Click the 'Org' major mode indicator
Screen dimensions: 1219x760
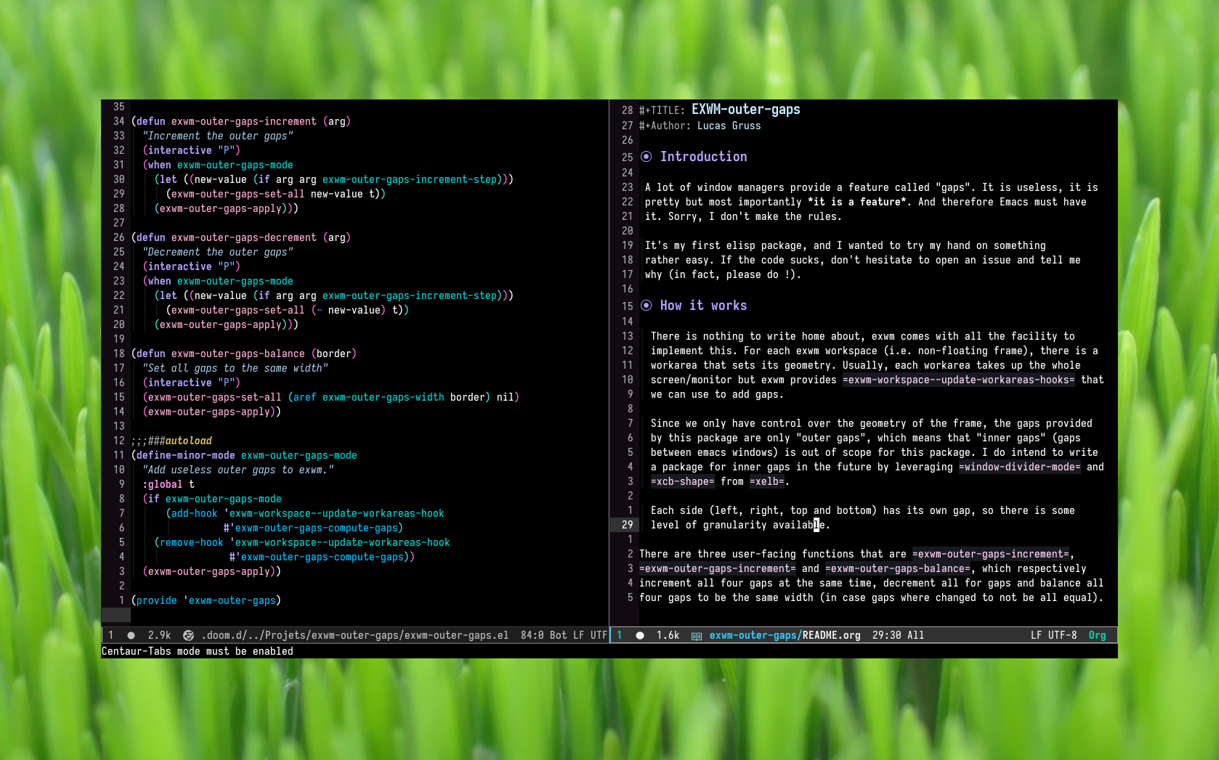coord(1097,635)
